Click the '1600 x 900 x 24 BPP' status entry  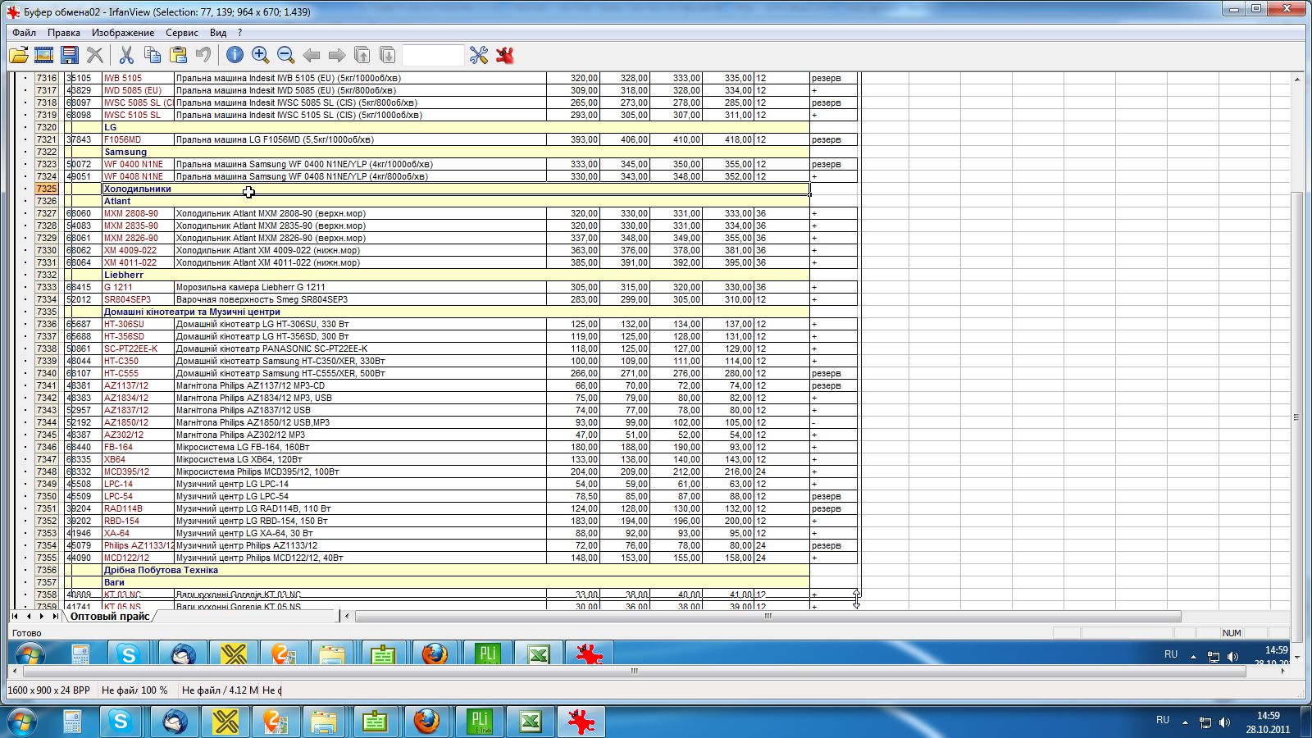click(x=49, y=690)
